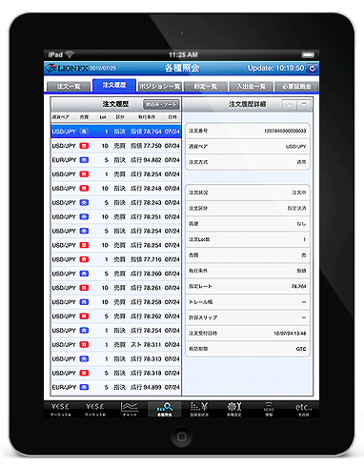364x469 pixels.
Task: Open the chart icon in bottom bar
Action: pos(130,409)
